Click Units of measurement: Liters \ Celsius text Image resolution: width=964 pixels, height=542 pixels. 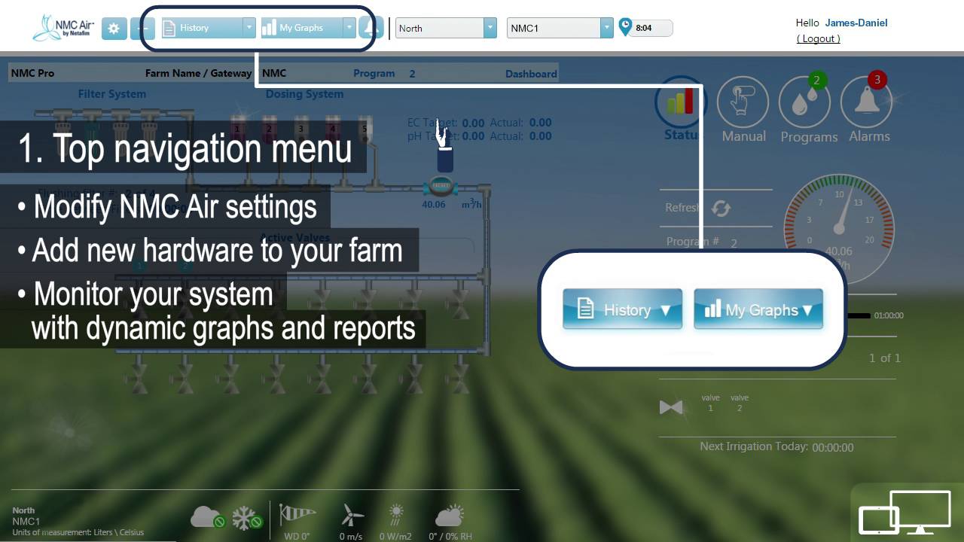tap(78, 532)
